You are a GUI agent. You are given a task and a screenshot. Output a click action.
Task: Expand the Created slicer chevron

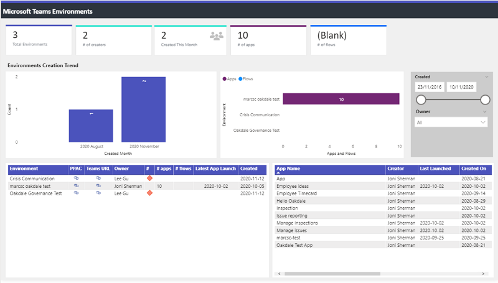(484, 77)
